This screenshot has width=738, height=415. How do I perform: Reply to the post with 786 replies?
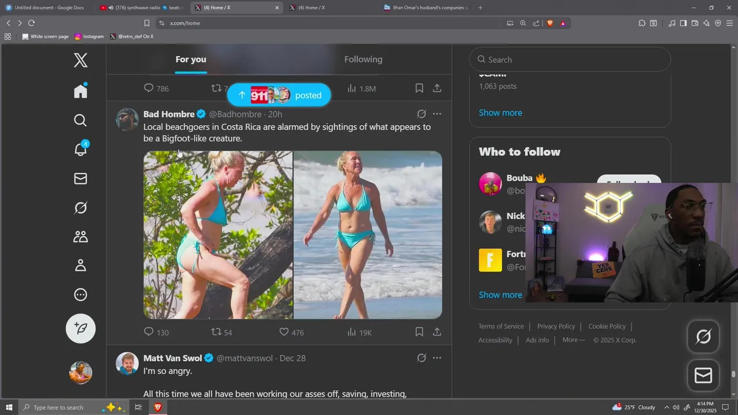pos(156,88)
